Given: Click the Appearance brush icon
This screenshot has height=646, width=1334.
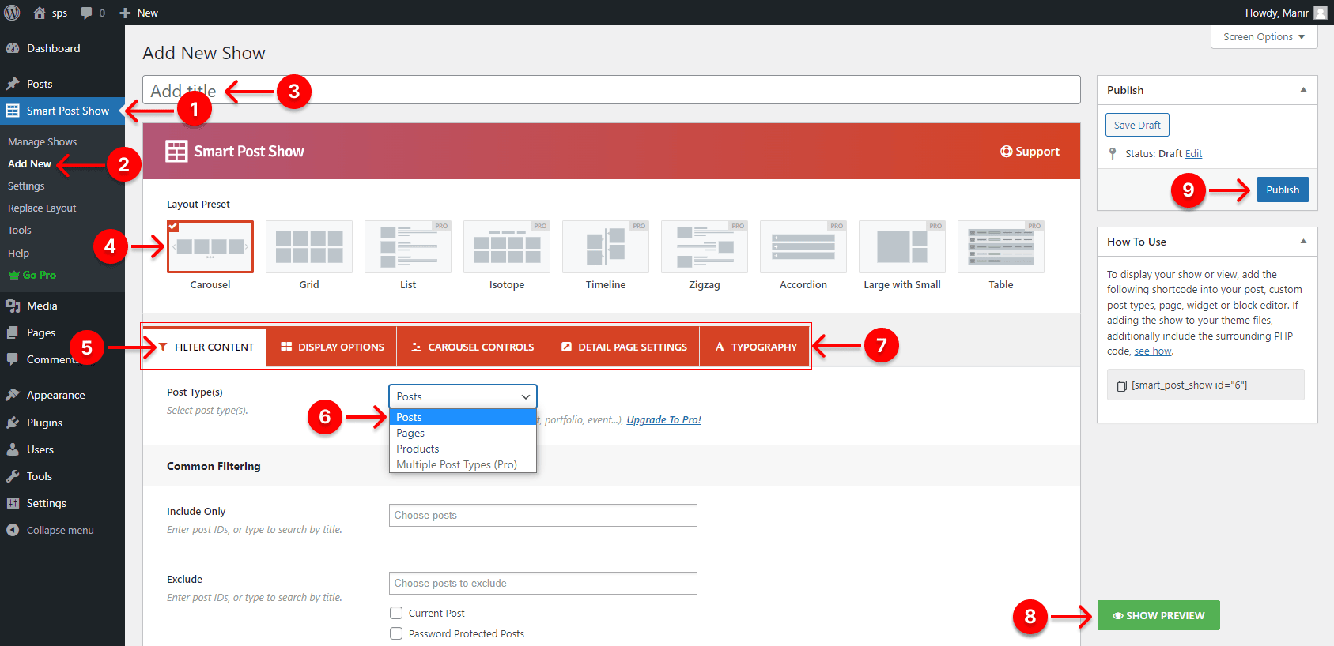Looking at the screenshot, I should click(x=13, y=395).
